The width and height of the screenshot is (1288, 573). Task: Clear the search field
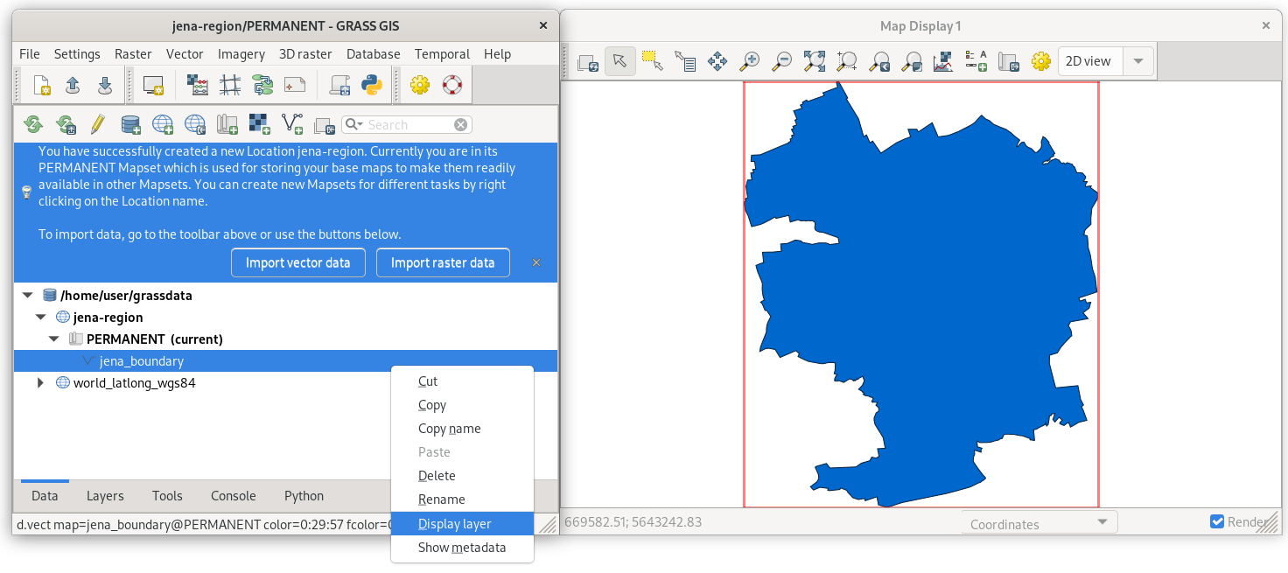461,125
